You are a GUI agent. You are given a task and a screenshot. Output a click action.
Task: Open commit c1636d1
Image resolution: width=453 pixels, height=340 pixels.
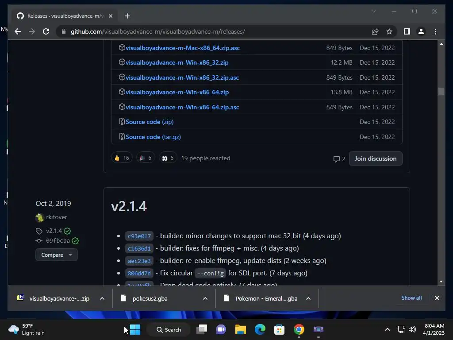point(139,248)
